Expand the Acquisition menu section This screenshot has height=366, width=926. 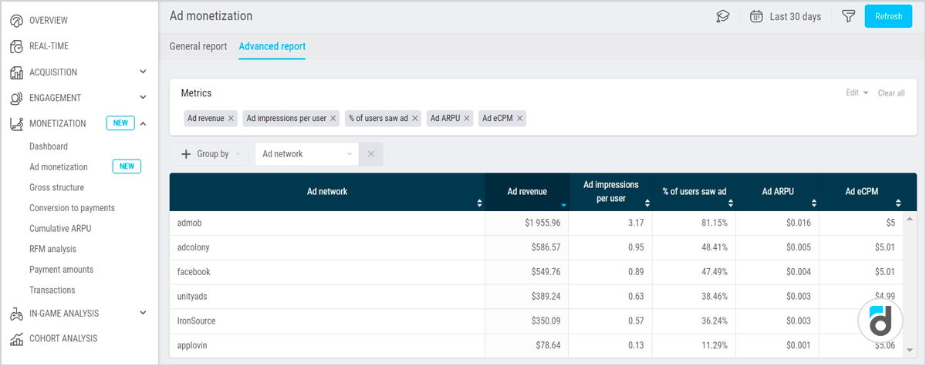coord(143,72)
